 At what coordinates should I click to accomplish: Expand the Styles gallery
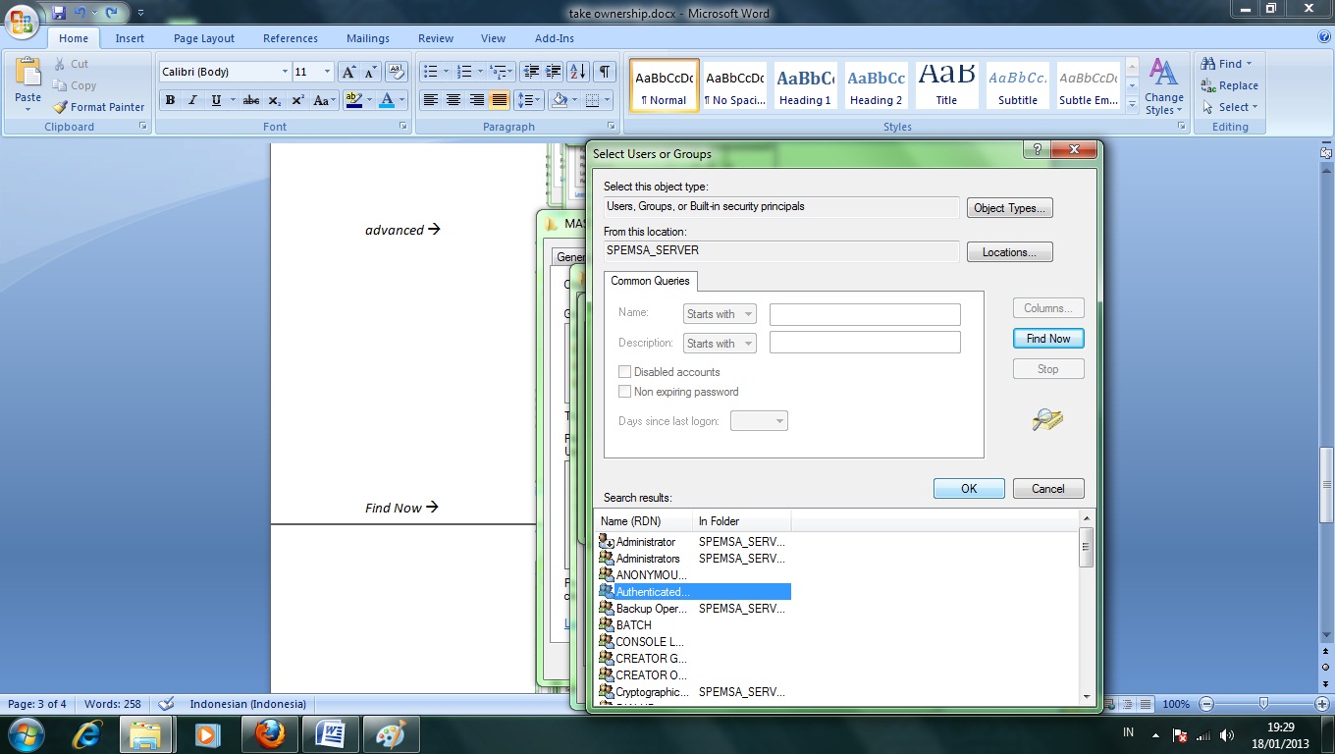coord(1132,103)
